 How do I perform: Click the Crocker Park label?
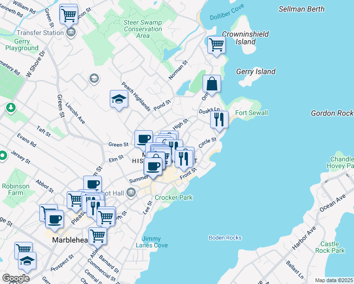coord(174,197)
